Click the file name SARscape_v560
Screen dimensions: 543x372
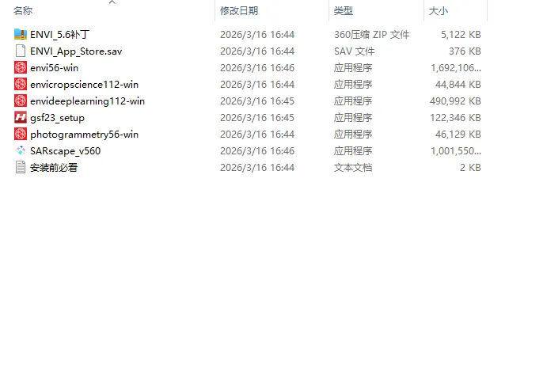tap(65, 151)
